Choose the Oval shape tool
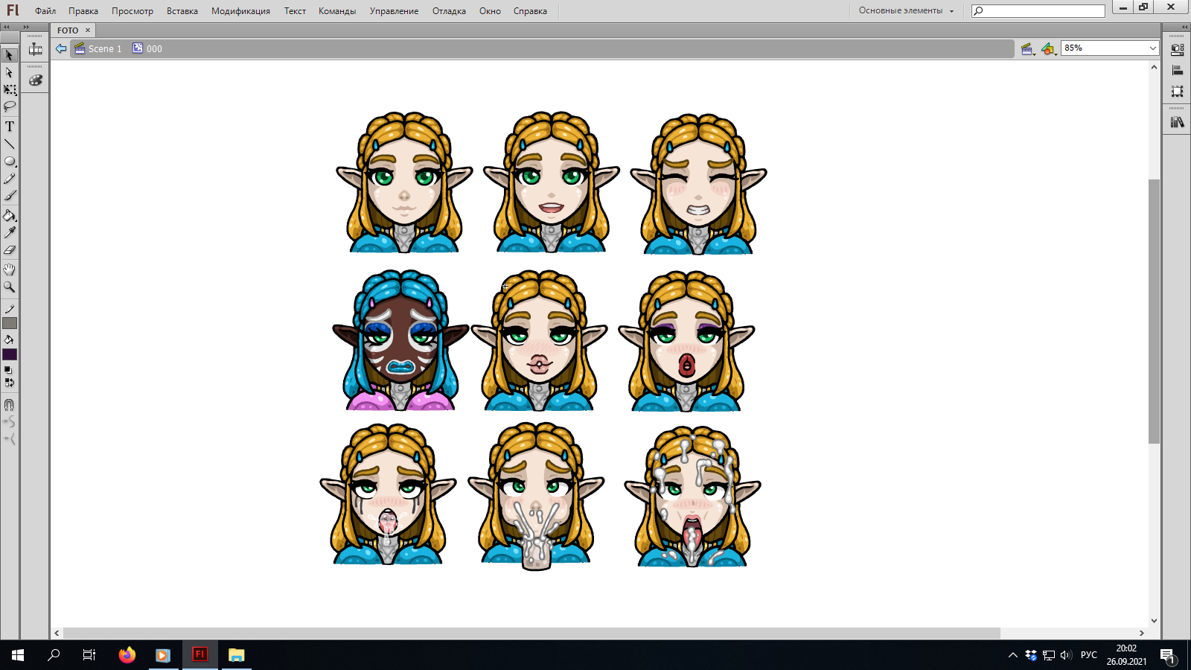 10,162
